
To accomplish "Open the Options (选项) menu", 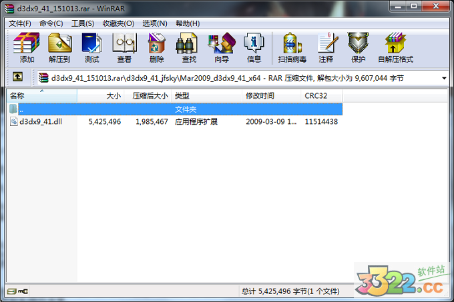I will coord(155,23).
